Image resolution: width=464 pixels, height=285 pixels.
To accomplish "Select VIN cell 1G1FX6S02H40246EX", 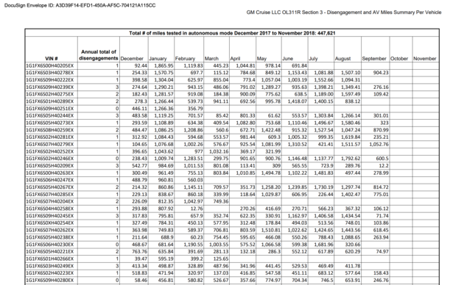I will point(50,159).
